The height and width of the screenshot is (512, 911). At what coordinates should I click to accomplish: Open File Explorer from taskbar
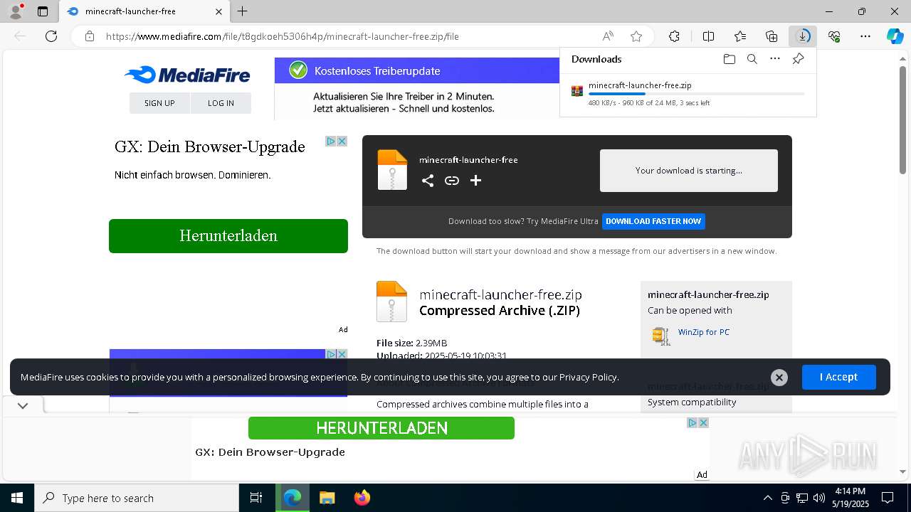point(327,498)
